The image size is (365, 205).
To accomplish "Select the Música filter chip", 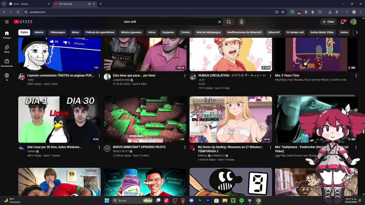I will [x=39, y=32].
